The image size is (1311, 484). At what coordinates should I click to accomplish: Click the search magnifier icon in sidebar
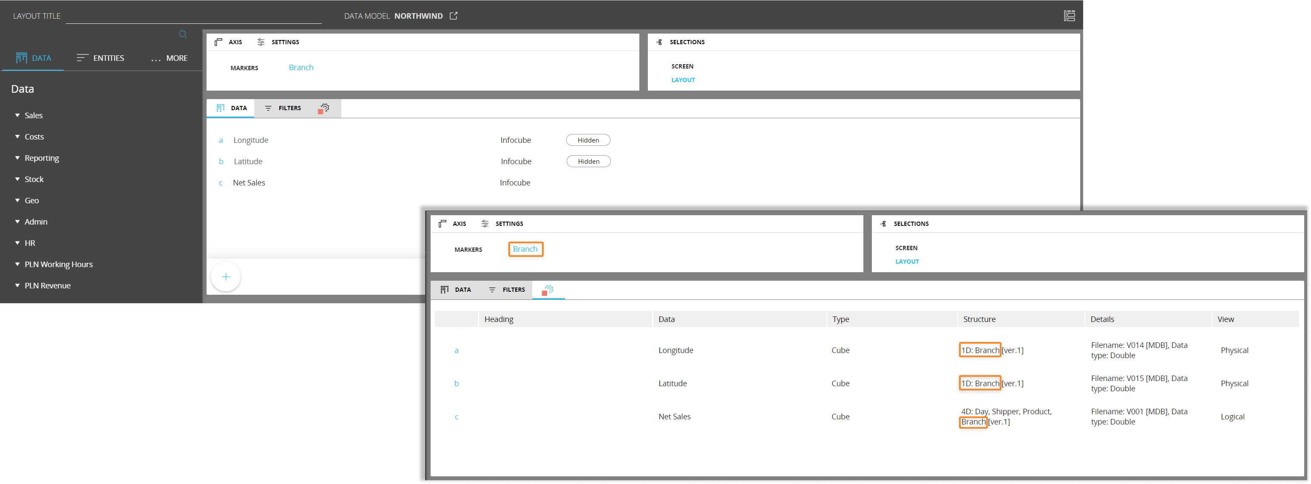click(x=183, y=34)
